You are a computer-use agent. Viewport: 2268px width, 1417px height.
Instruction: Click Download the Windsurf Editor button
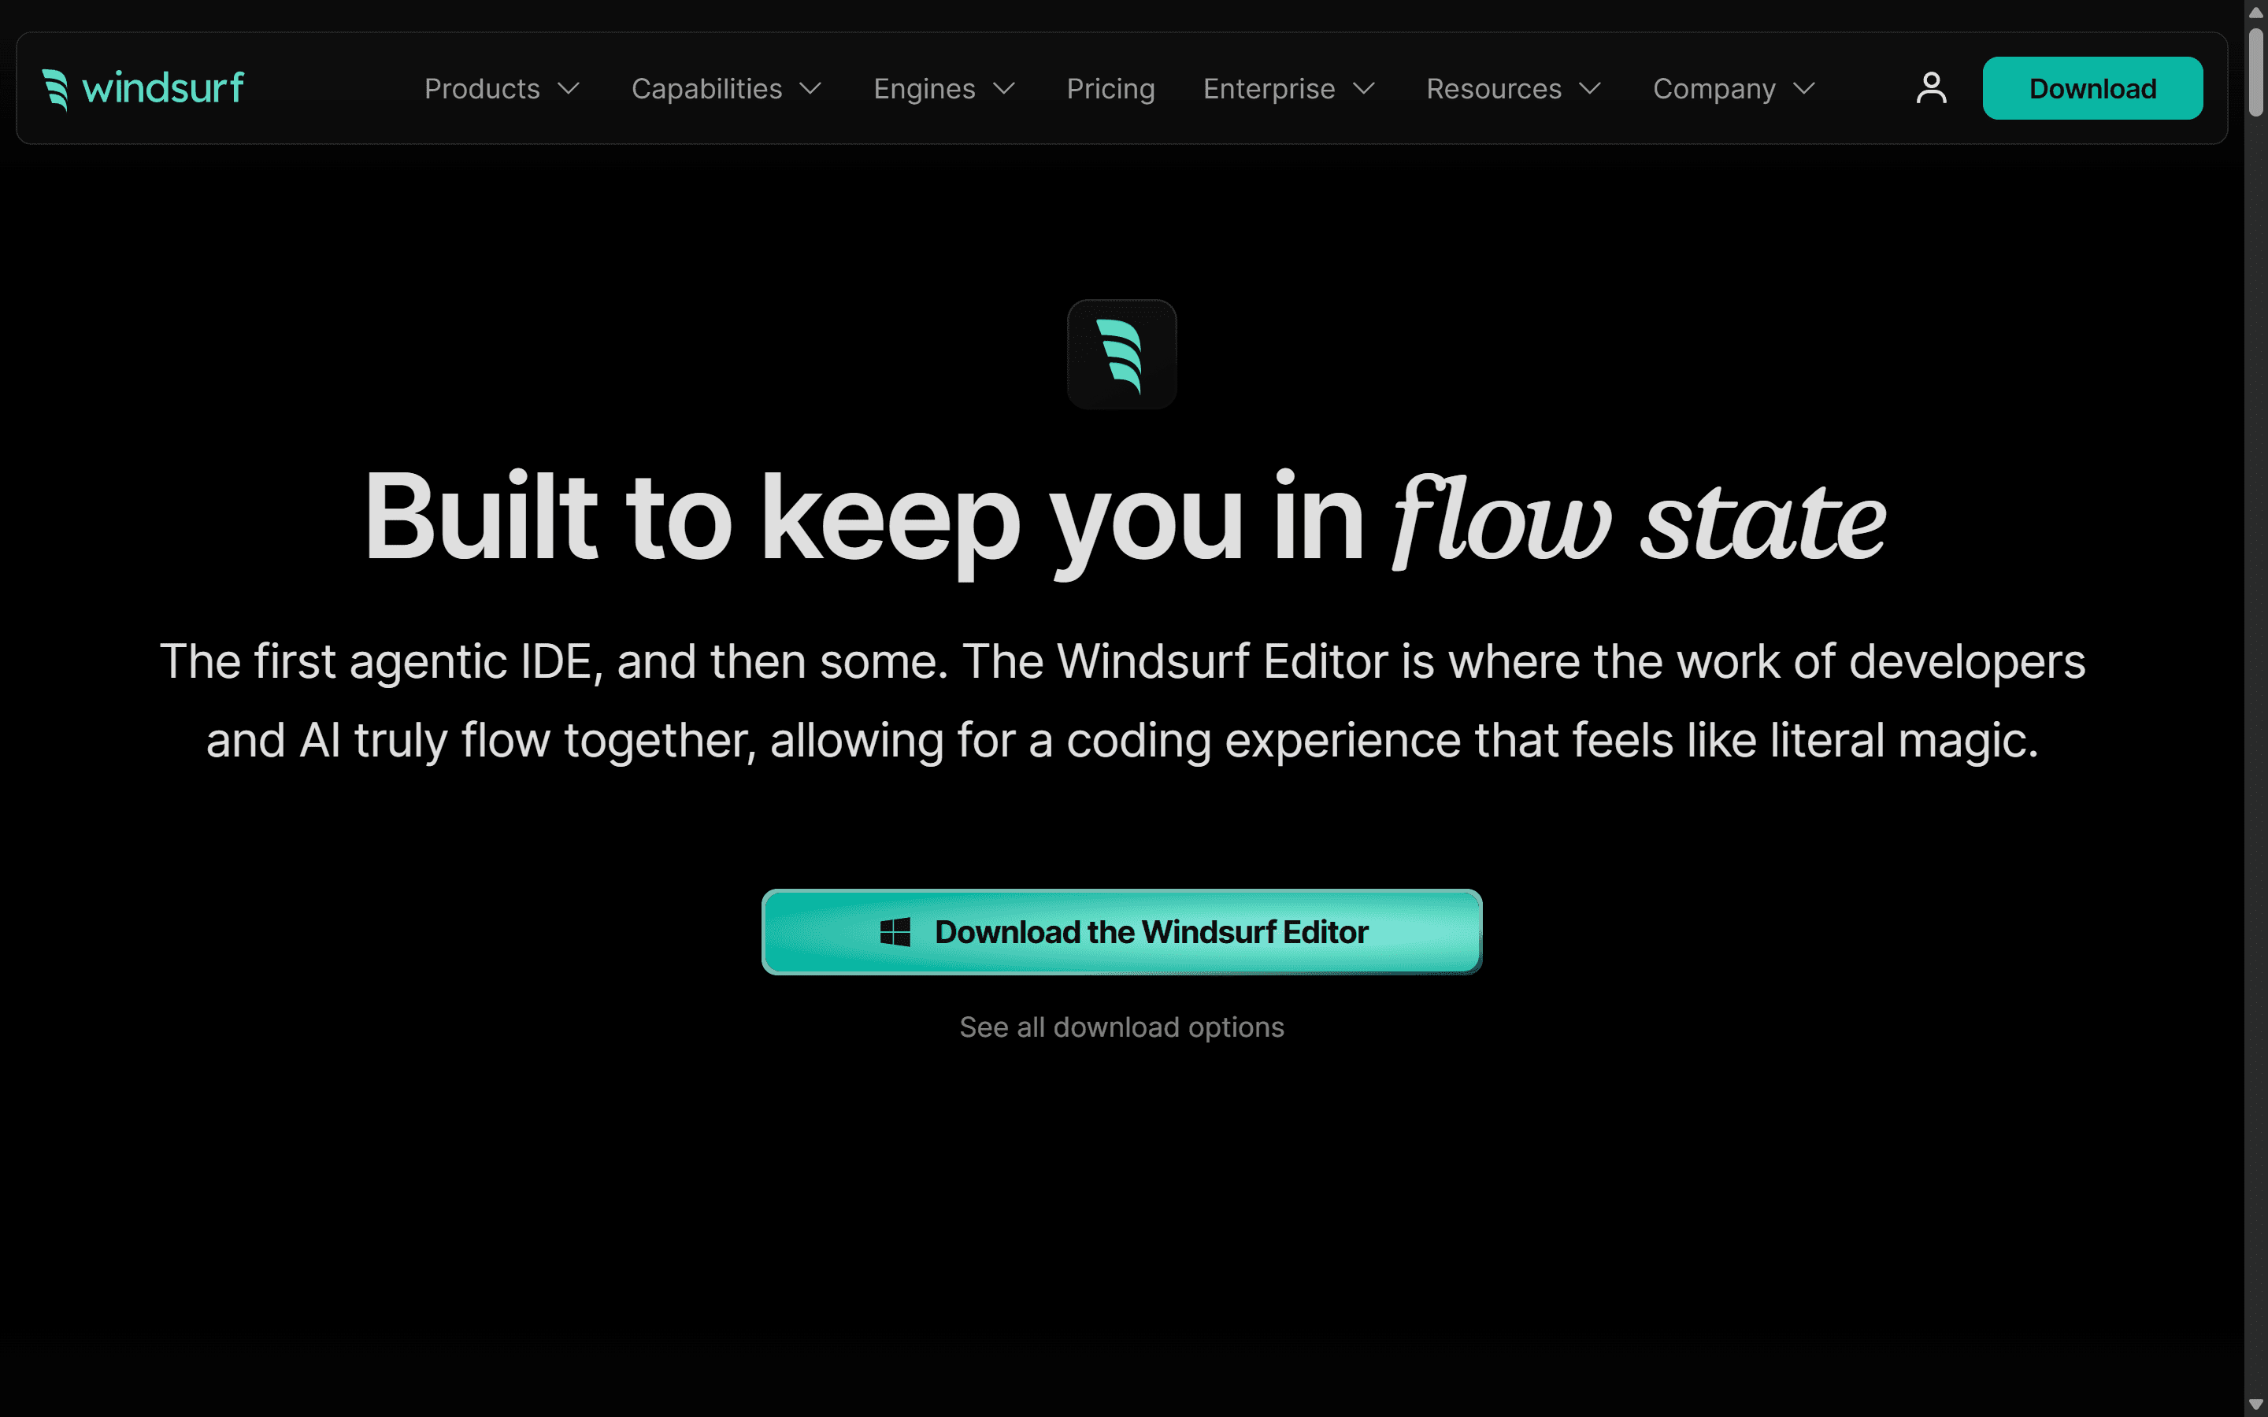[1122, 931]
